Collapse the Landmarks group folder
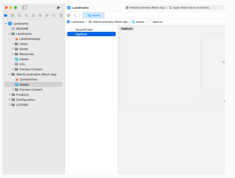The width and height of the screenshot is (235, 178). 9,34
